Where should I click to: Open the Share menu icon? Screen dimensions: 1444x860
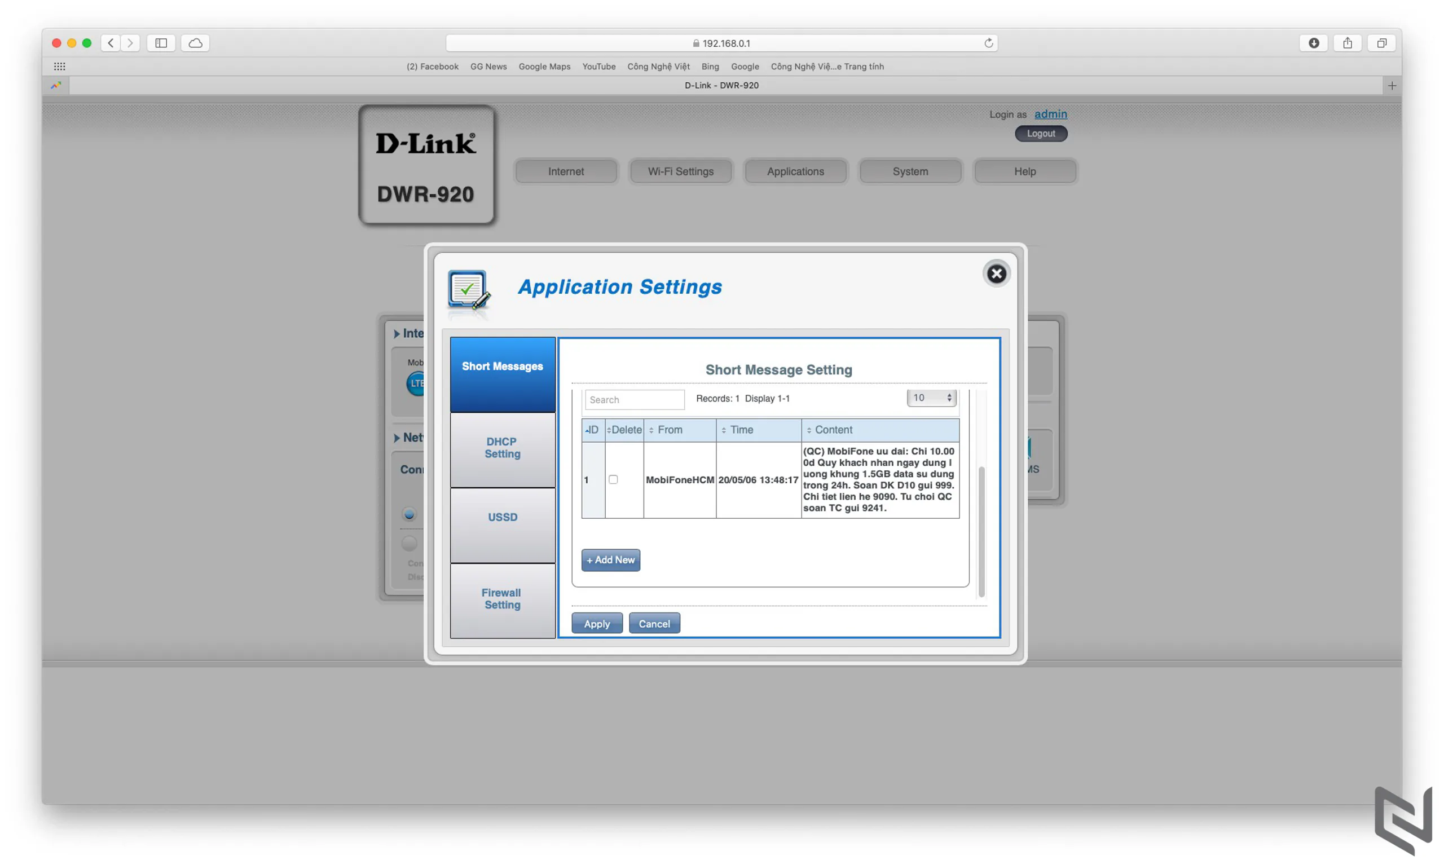point(1348,43)
